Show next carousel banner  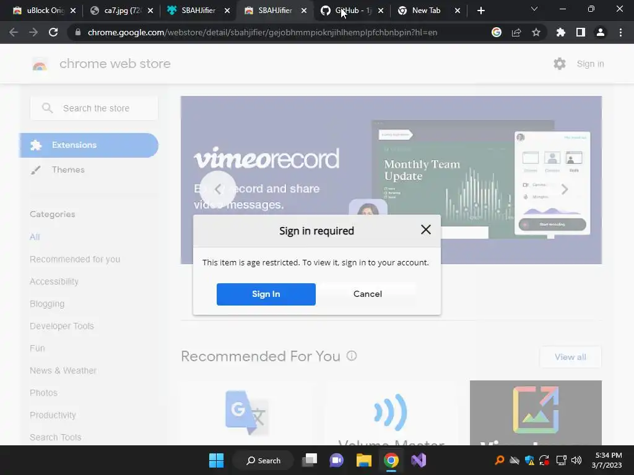point(565,189)
